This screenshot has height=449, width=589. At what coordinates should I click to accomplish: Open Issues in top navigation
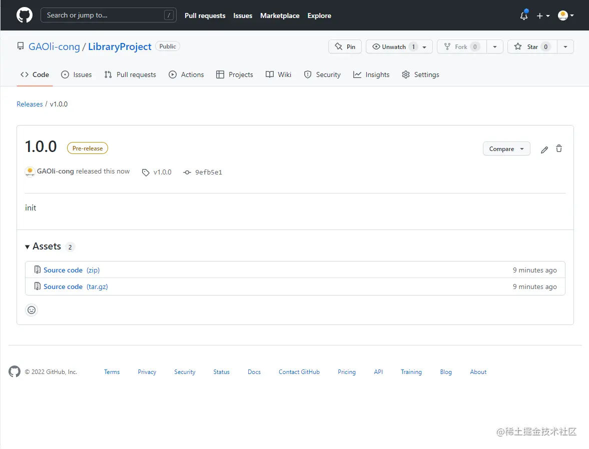(243, 15)
